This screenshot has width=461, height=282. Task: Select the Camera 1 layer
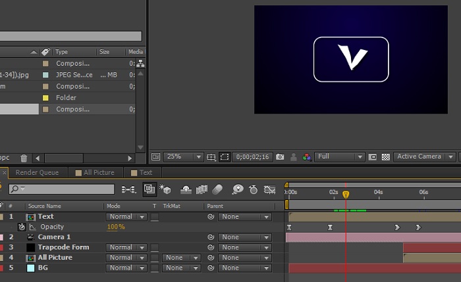point(54,237)
